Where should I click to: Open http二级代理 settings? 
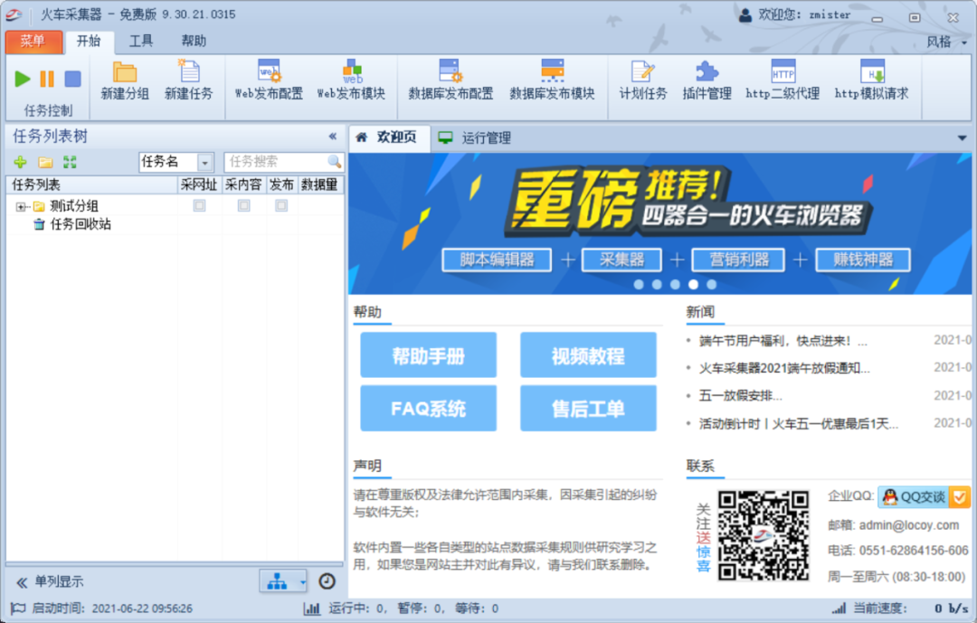pyautogui.click(x=783, y=80)
